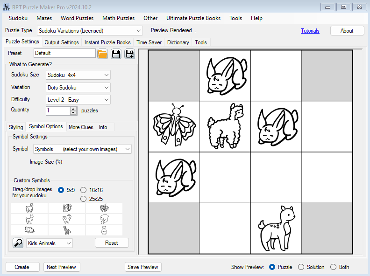The height and width of the screenshot is (276, 370).
Task: Switch to the Instant Puzzle Books tab
Action: 107,42
